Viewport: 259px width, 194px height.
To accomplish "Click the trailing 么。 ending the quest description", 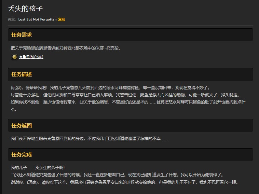I will click(14, 109).
